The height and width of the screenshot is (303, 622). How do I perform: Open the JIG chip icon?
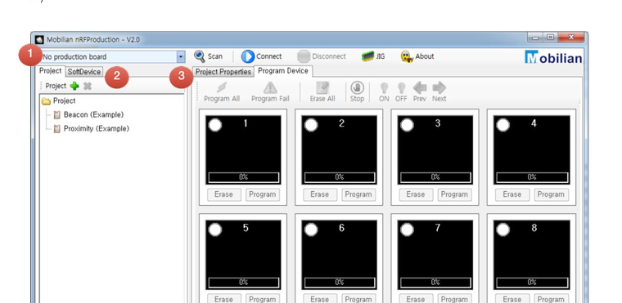(367, 56)
